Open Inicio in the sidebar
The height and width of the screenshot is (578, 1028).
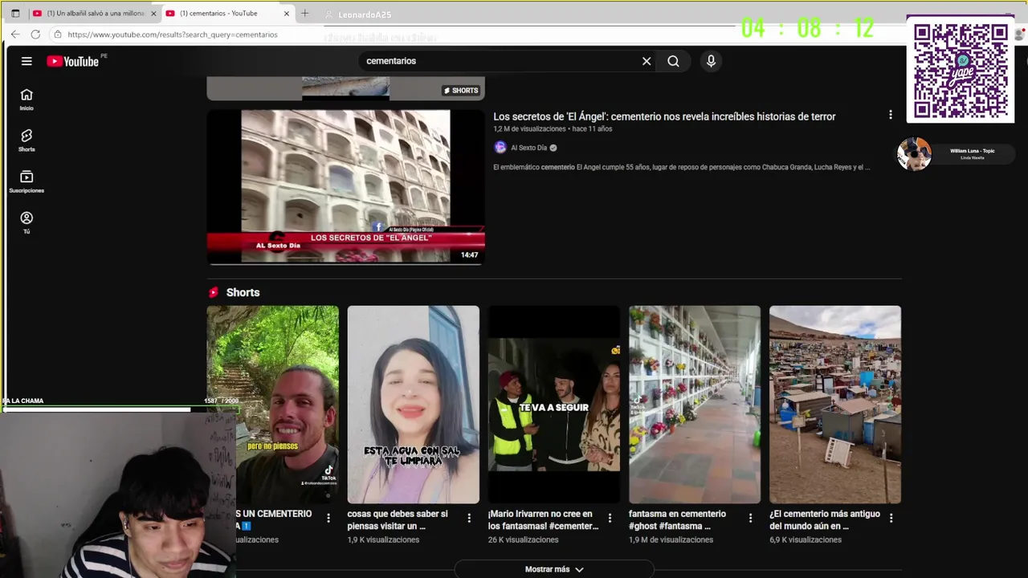point(27,100)
